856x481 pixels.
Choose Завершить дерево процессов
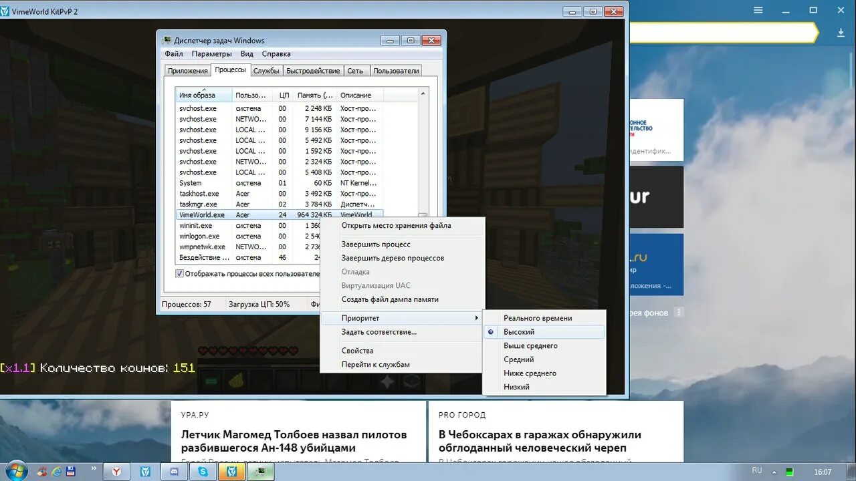(401, 258)
